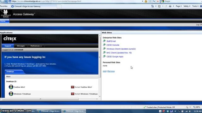Expand the address bar history dropdown arrow
This screenshot has width=202, height=113.
[142, 1]
